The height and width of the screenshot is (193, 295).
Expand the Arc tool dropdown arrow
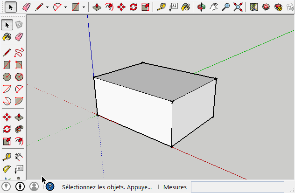65,7
